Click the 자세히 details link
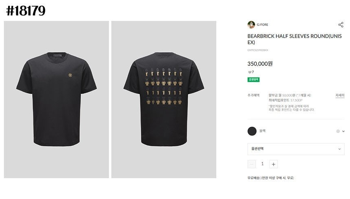Viewport: 350px width, 199px height. click(339, 95)
